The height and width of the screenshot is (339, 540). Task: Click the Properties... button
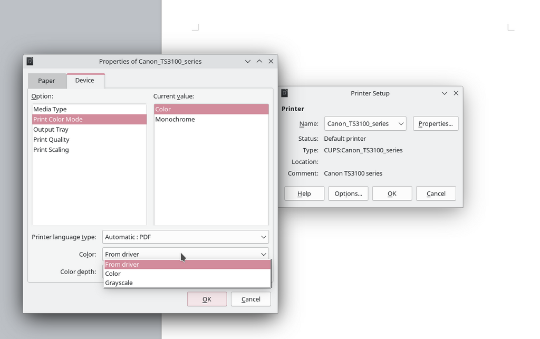[x=435, y=124]
